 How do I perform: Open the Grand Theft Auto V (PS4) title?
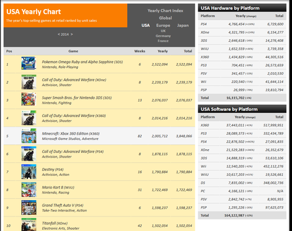click(x=63, y=206)
